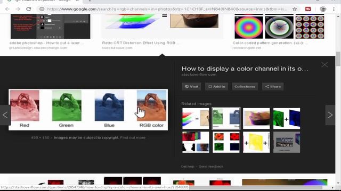Go back with the browser back arrow
341x191 pixels.
7,9
